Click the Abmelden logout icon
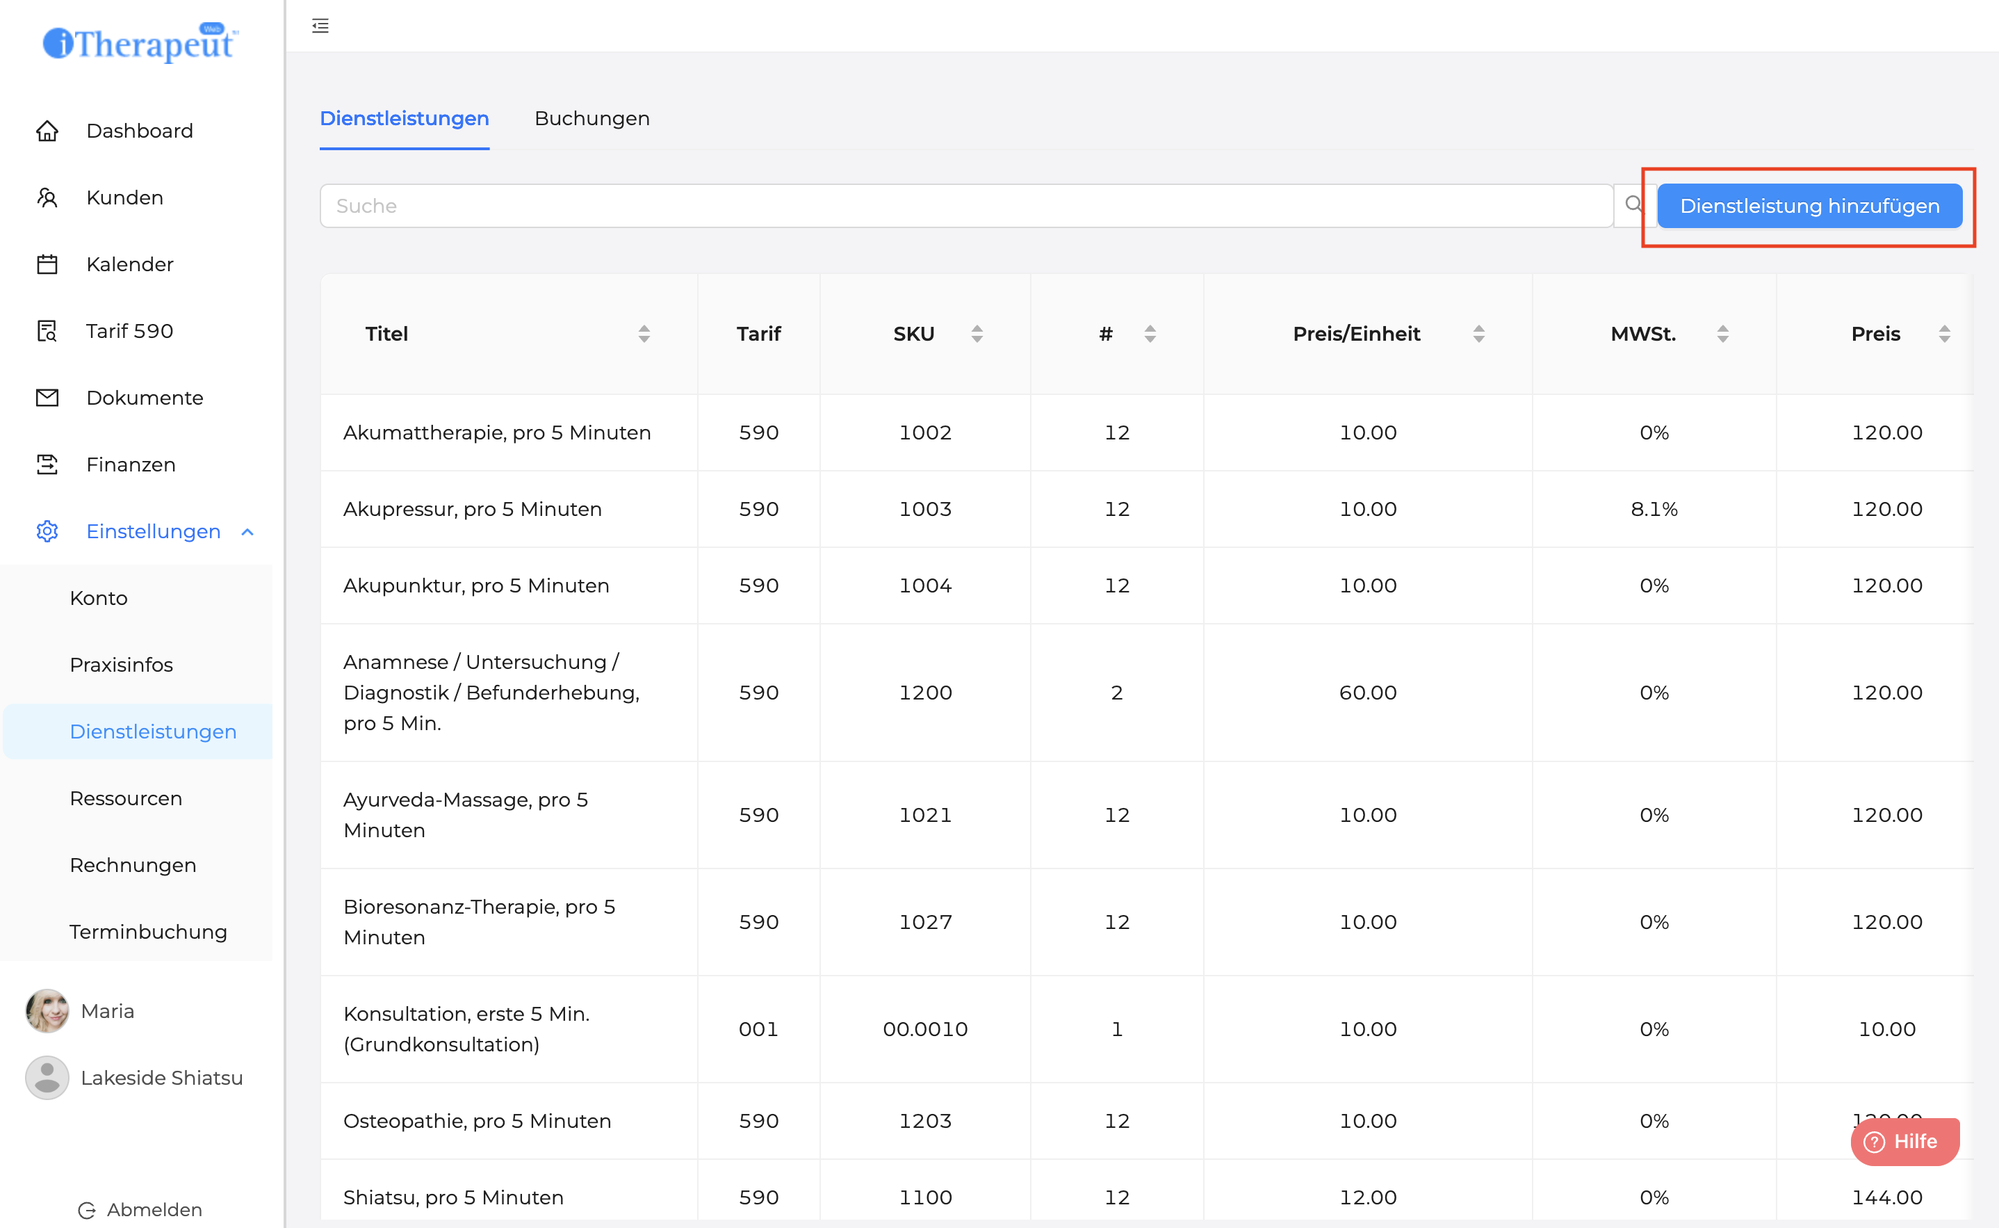Image resolution: width=1999 pixels, height=1228 pixels. coord(87,1210)
